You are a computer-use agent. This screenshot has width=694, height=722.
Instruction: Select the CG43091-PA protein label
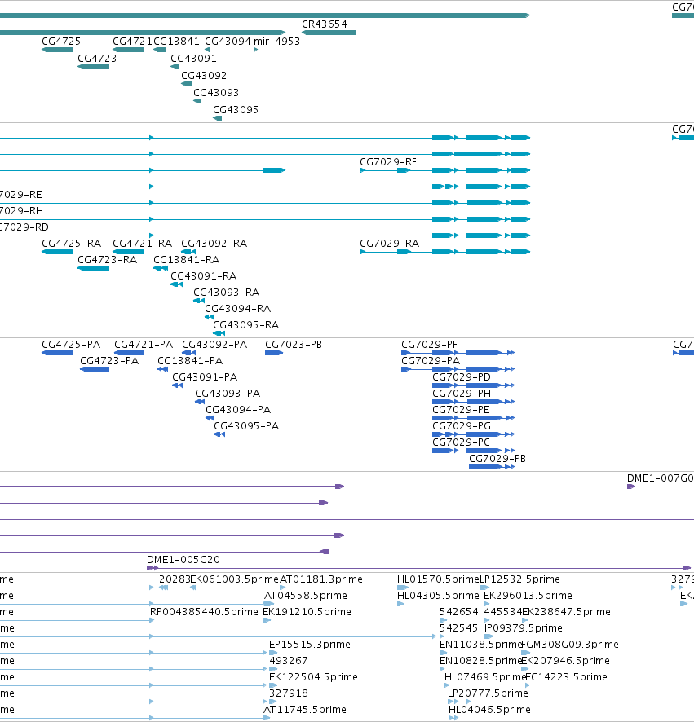coord(205,377)
